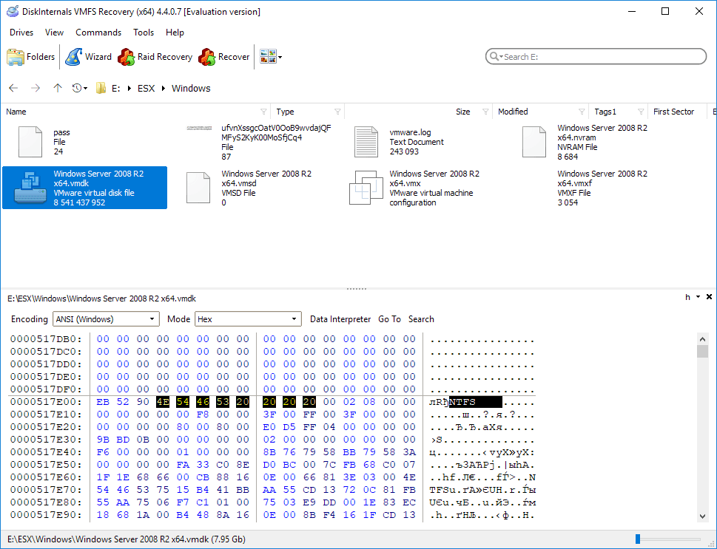Viewport: 717px width, 549px height.
Task: Open Data Interpreter
Action: point(340,319)
